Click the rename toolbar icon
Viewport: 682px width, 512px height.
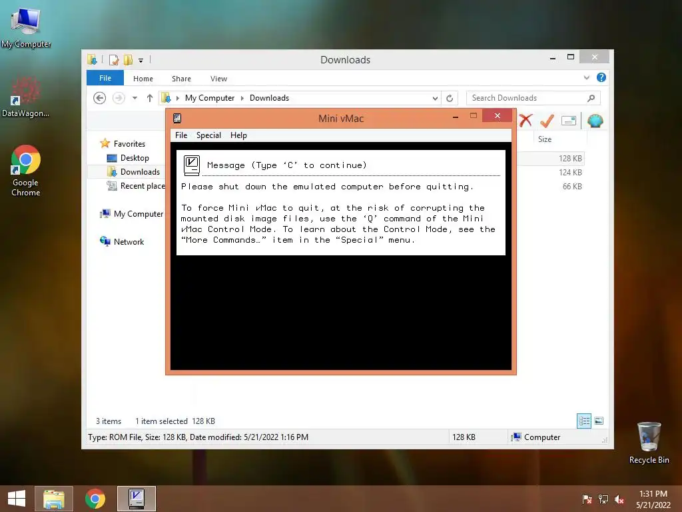(569, 121)
